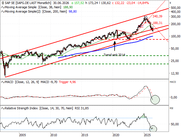Click the wave icon beside Moving Average Simple 38

click(x=3, y=7)
